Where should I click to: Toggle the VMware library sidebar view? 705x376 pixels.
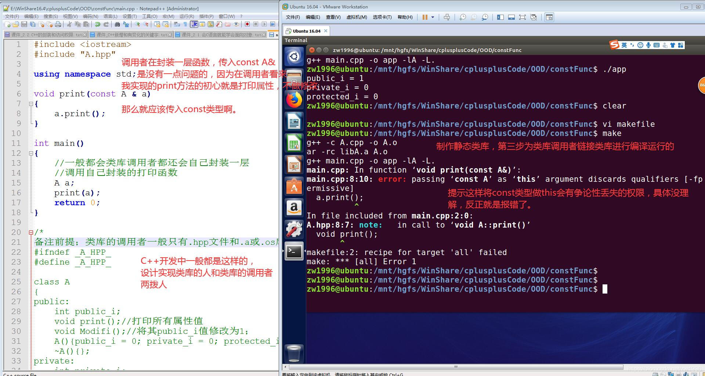coord(500,17)
